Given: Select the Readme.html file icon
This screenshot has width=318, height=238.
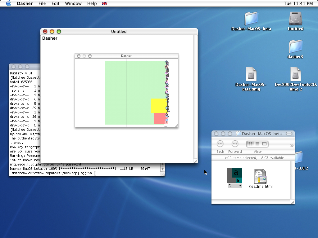Looking at the screenshot, I should 260,176.
